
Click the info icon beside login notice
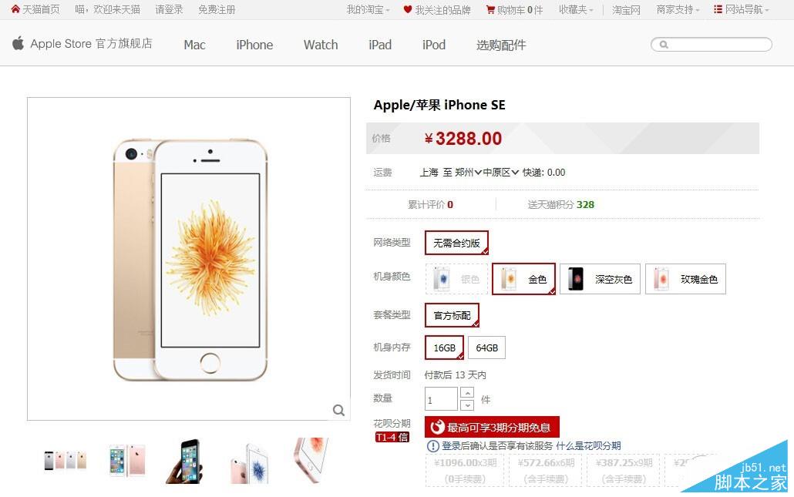point(433,446)
